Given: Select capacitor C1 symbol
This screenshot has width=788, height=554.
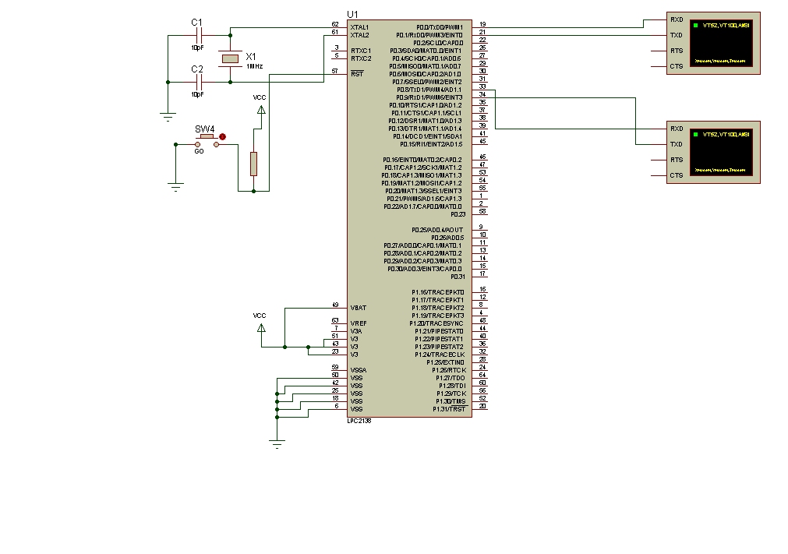Looking at the screenshot, I should click(x=198, y=35).
